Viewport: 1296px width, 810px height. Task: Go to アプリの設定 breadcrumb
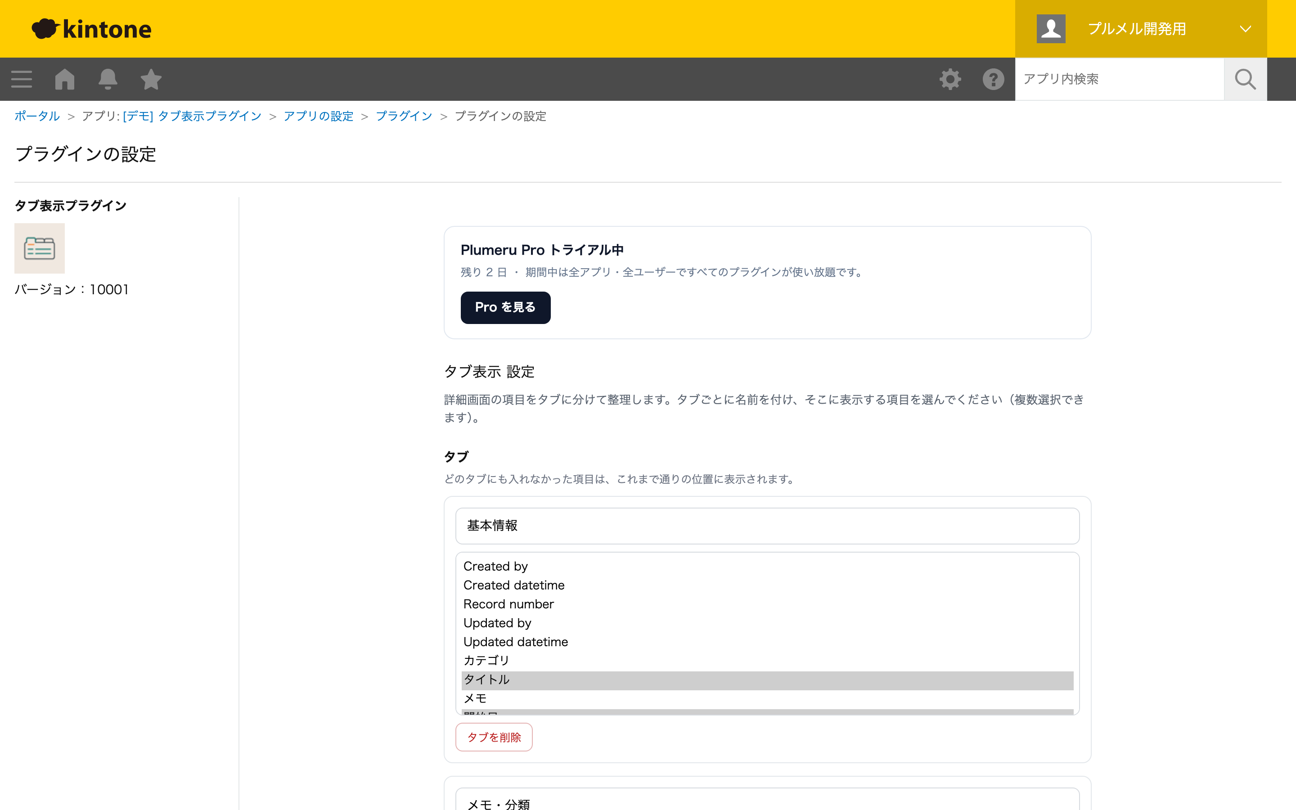click(x=319, y=116)
